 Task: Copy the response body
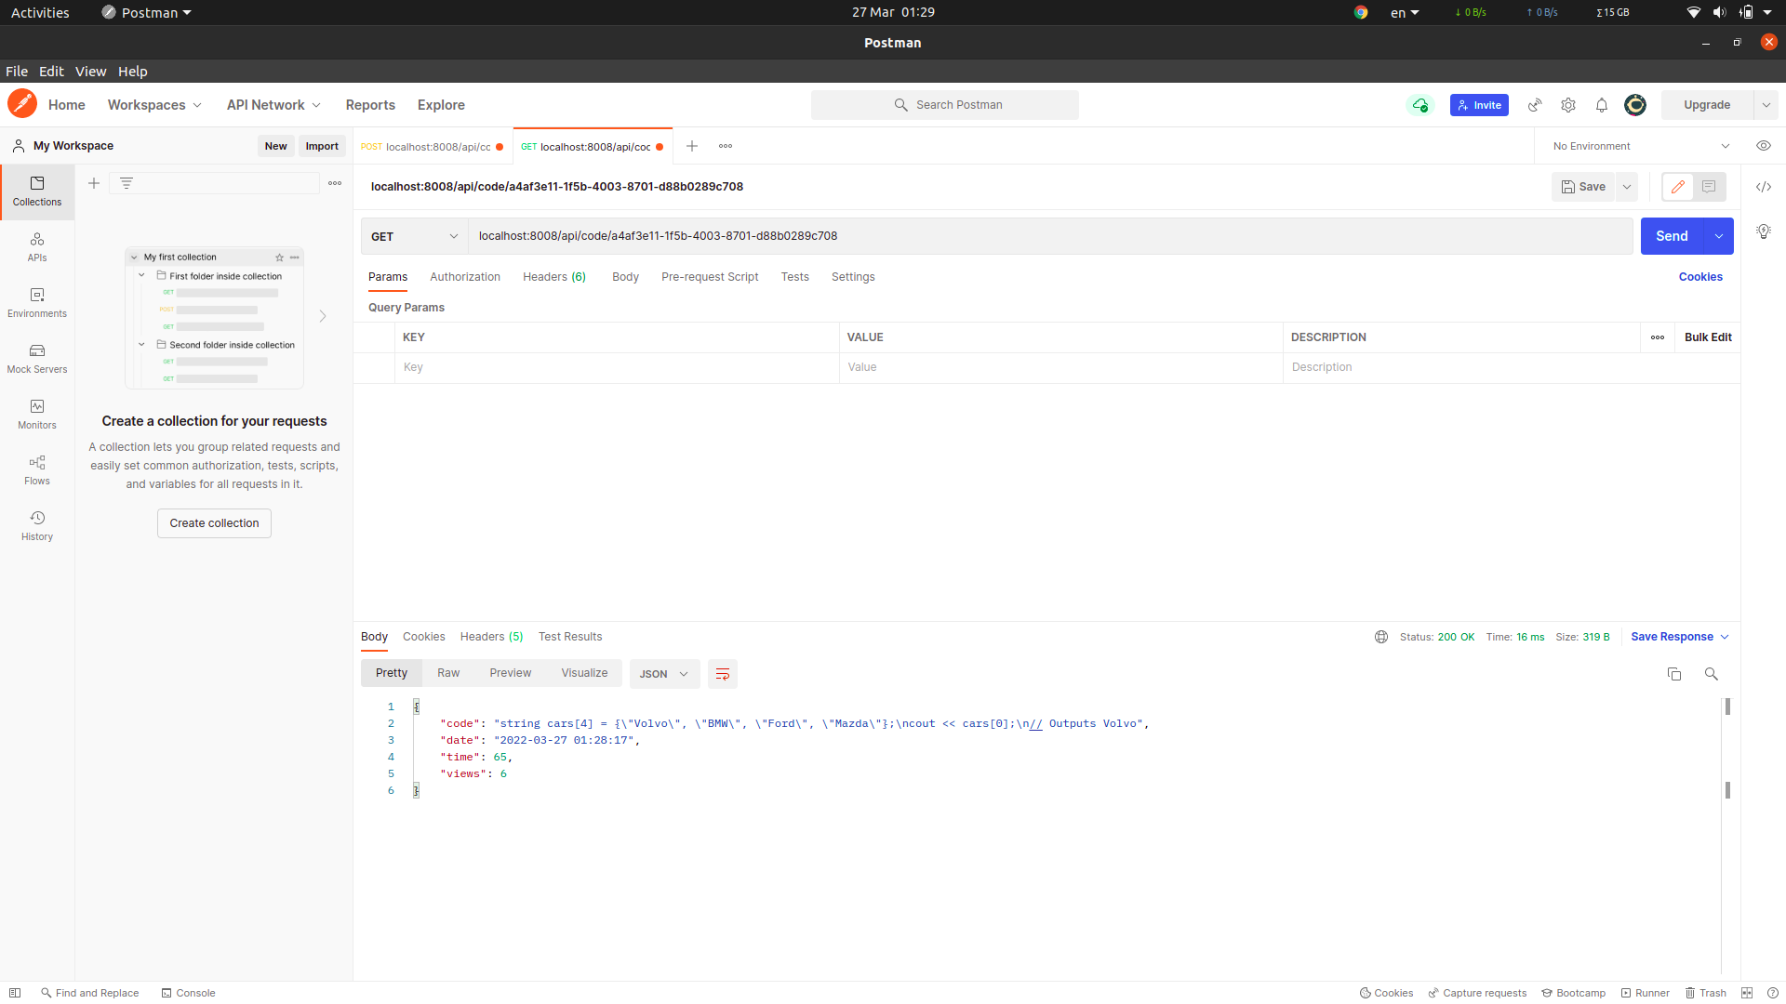point(1674,674)
